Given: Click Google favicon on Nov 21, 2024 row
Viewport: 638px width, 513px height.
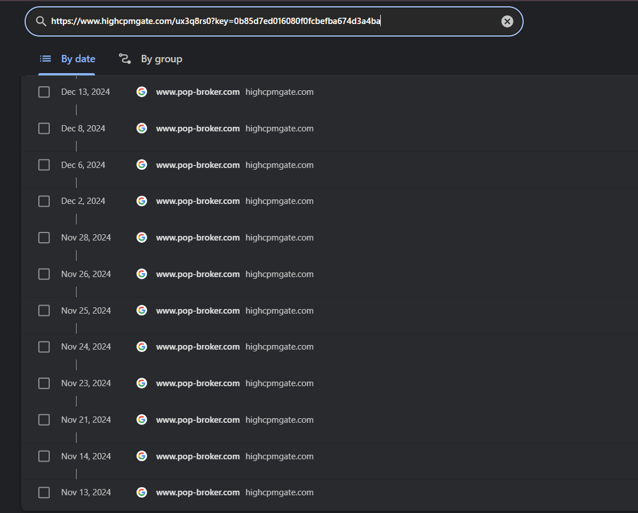Looking at the screenshot, I should pos(142,419).
